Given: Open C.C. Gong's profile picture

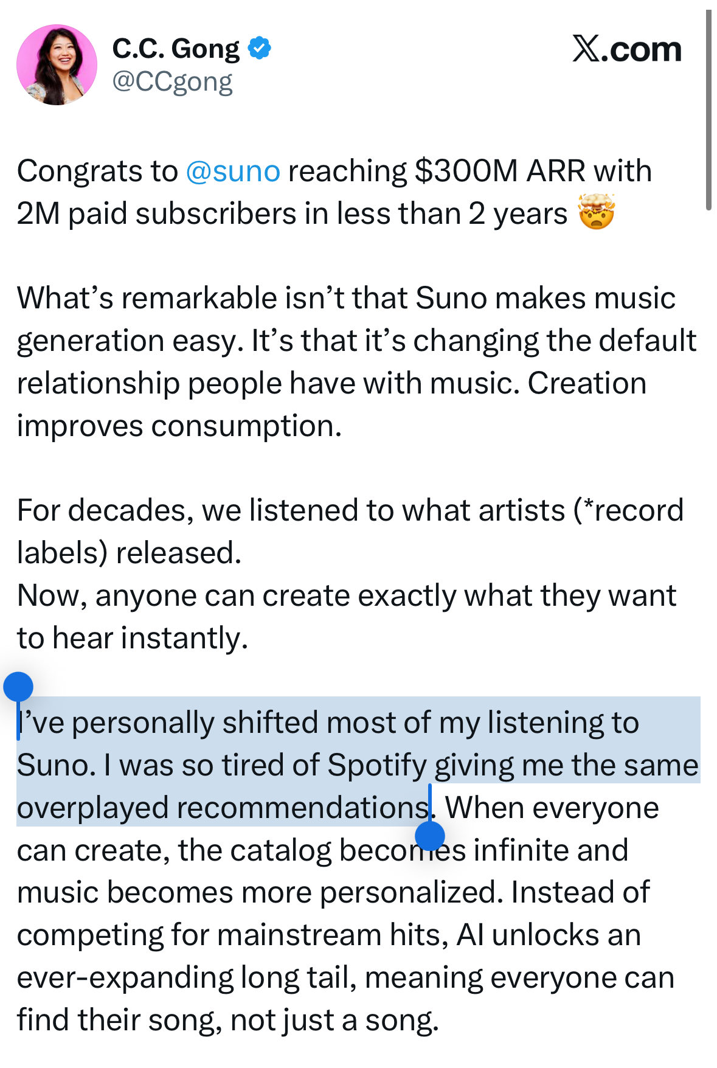Looking at the screenshot, I should (x=57, y=64).
